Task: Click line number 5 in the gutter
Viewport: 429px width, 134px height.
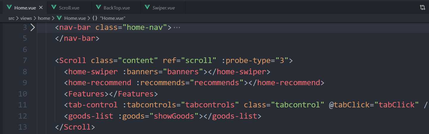Action: pyautogui.click(x=24, y=38)
